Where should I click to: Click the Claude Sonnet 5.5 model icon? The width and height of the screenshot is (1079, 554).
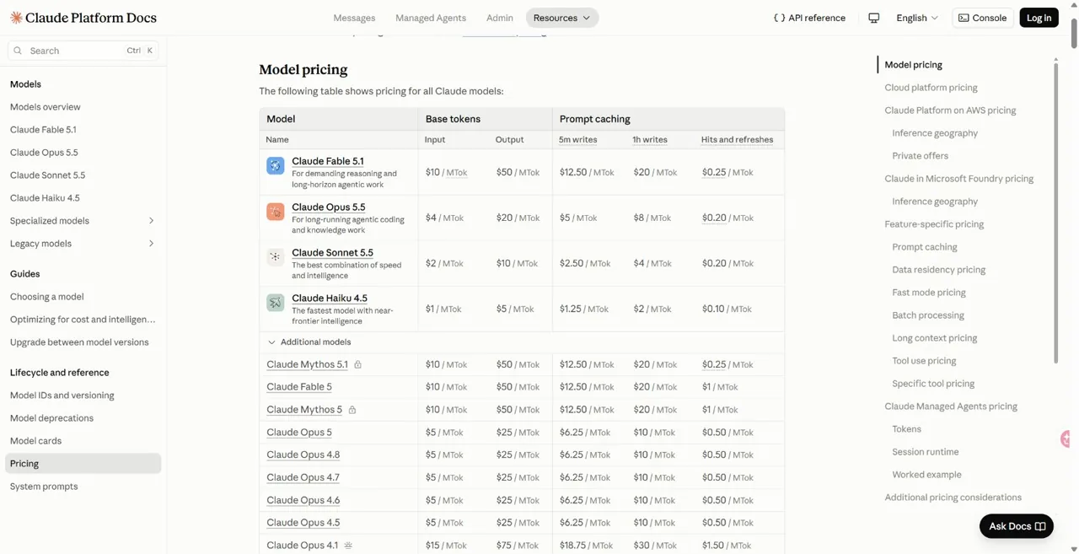[x=276, y=257]
